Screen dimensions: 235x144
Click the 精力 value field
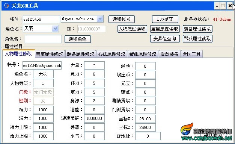[43, 110]
